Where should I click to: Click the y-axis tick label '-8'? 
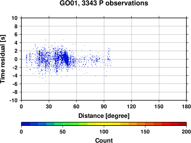coord(15,92)
